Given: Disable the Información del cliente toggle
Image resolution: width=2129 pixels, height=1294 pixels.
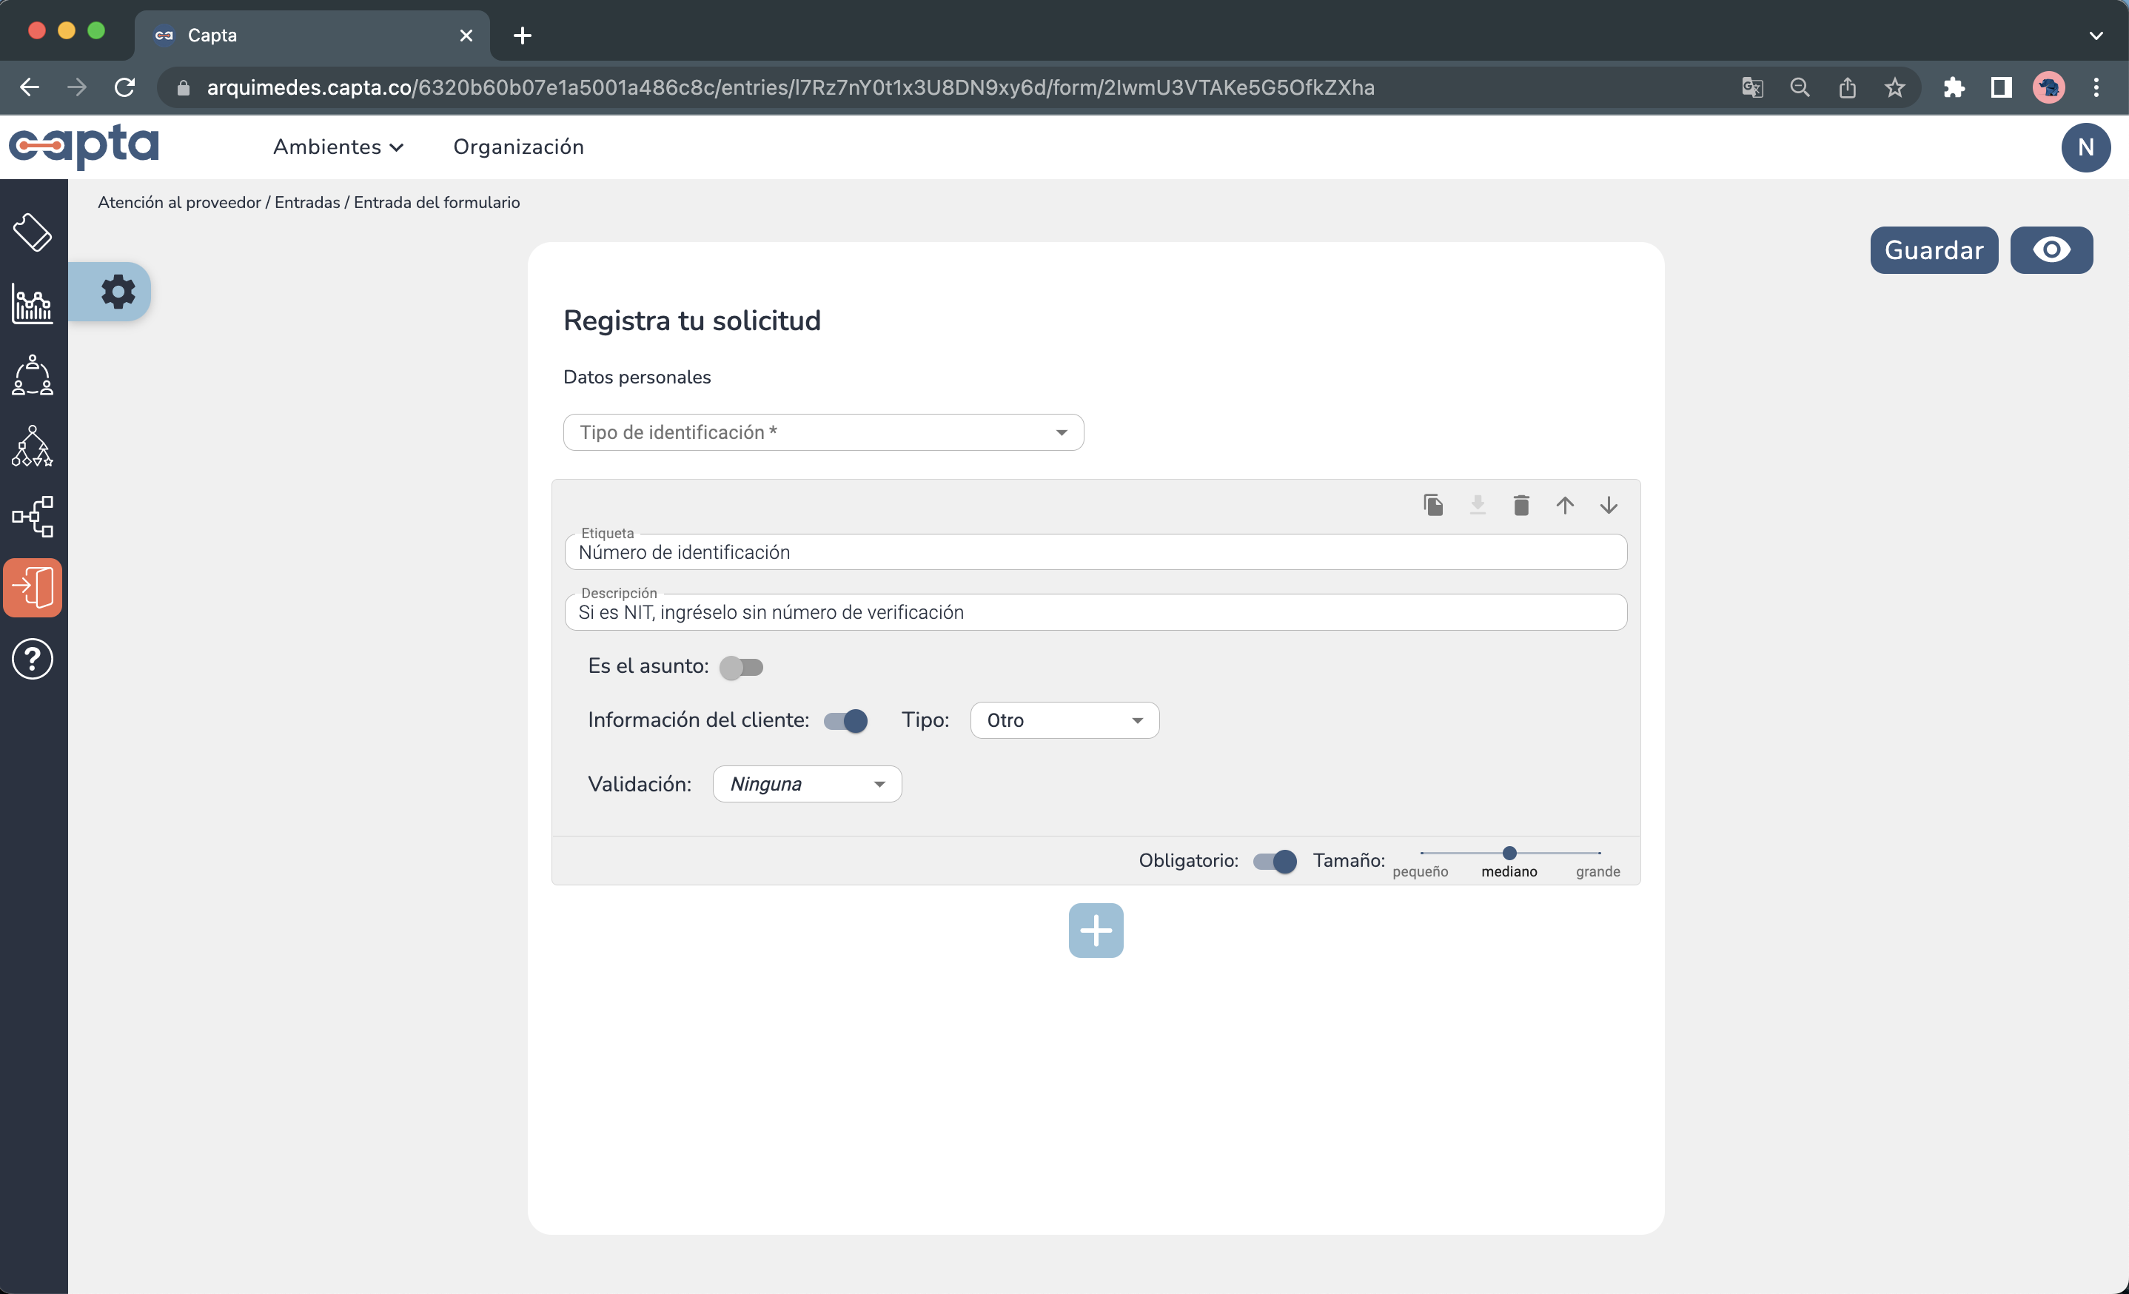Looking at the screenshot, I should pyautogui.click(x=845, y=720).
